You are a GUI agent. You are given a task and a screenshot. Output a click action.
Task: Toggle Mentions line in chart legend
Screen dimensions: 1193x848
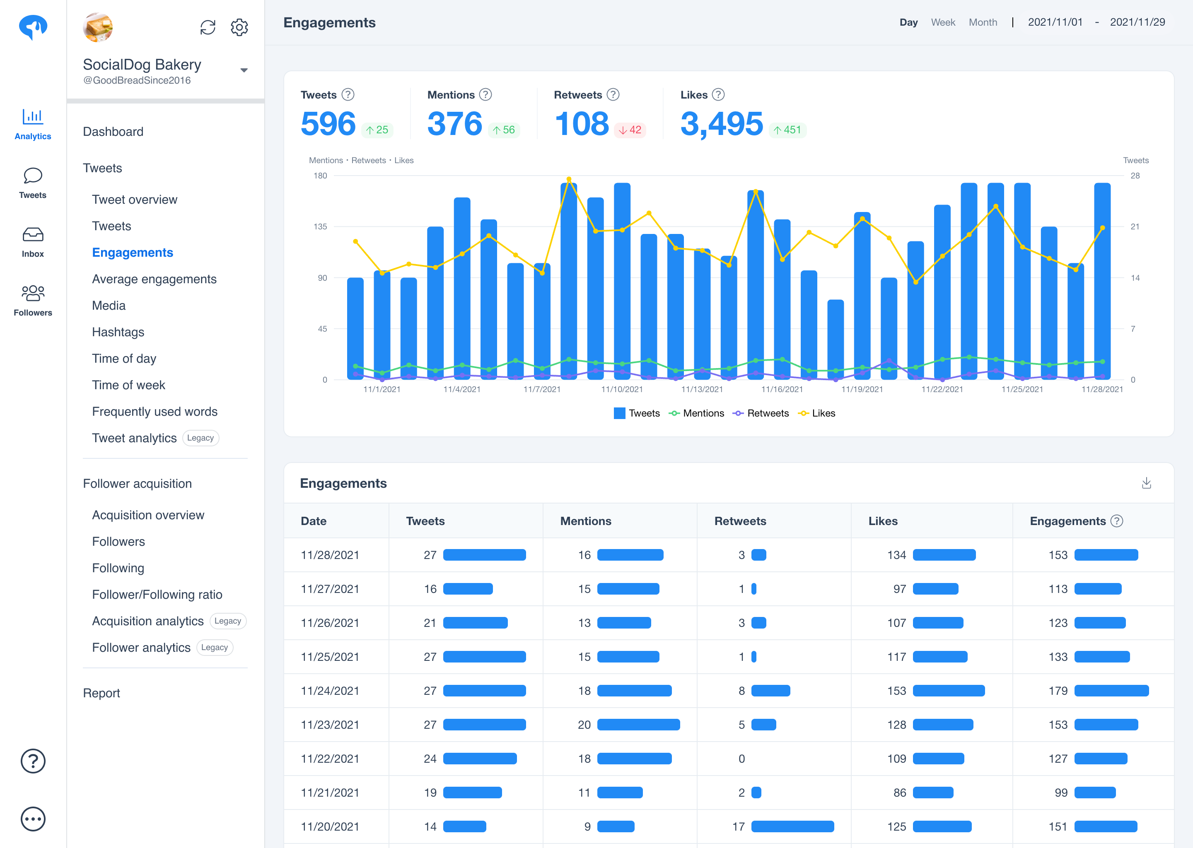(696, 413)
